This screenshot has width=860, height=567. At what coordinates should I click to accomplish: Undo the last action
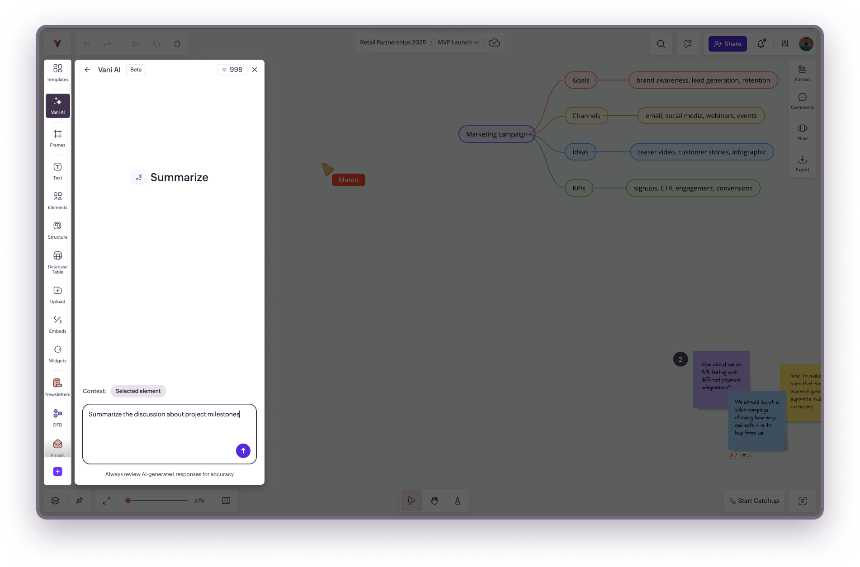pyautogui.click(x=87, y=44)
